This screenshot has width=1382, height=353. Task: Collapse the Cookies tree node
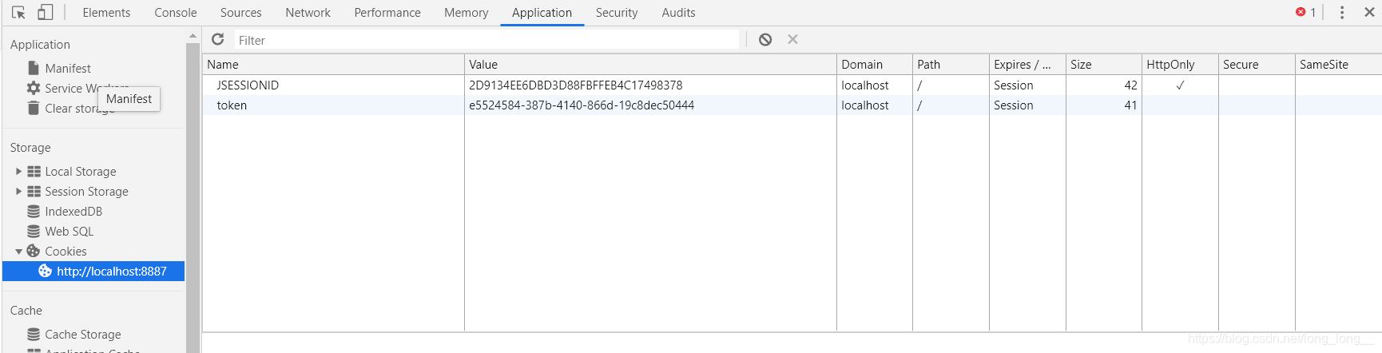pos(18,252)
